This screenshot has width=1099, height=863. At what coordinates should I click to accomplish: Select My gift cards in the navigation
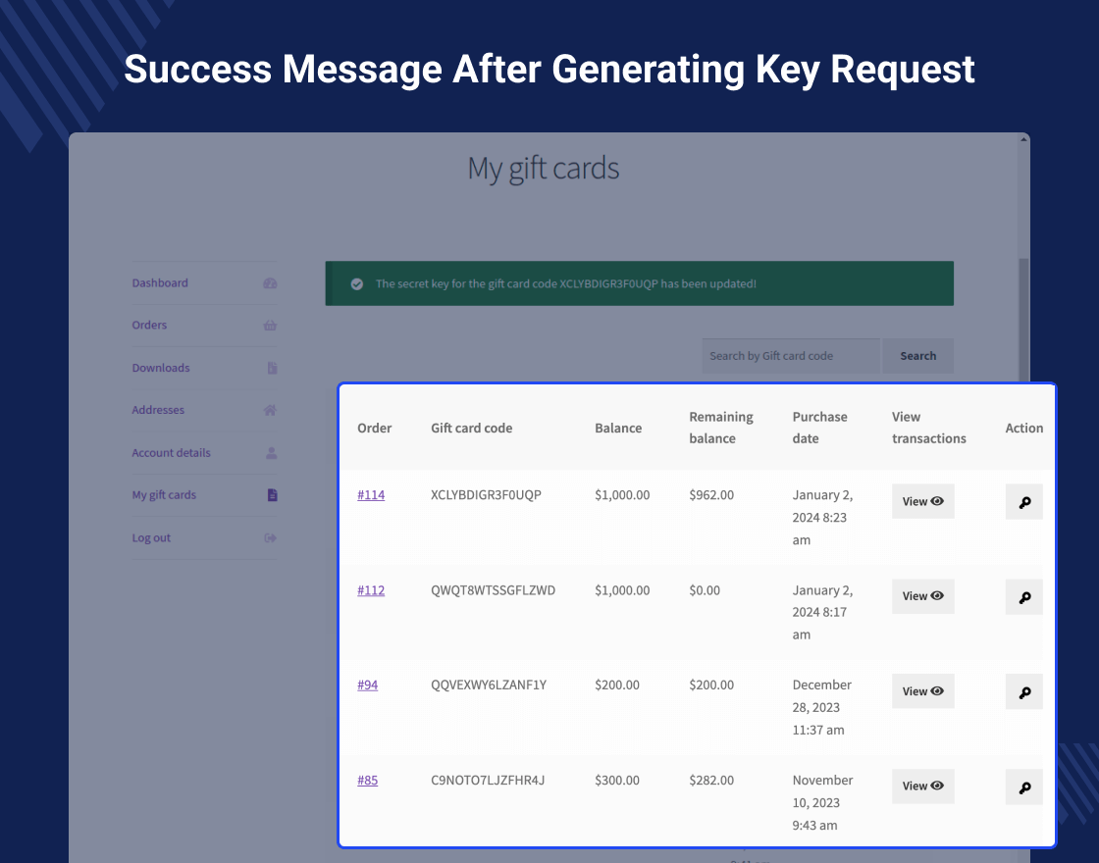click(x=164, y=495)
